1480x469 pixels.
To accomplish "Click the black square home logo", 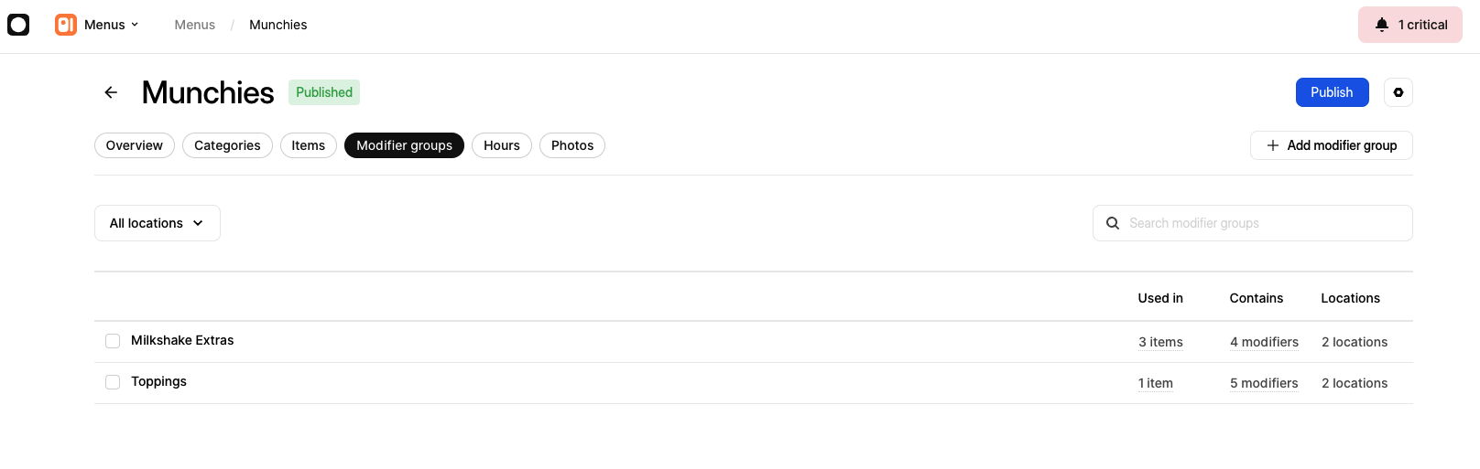I will (x=18, y=25).
